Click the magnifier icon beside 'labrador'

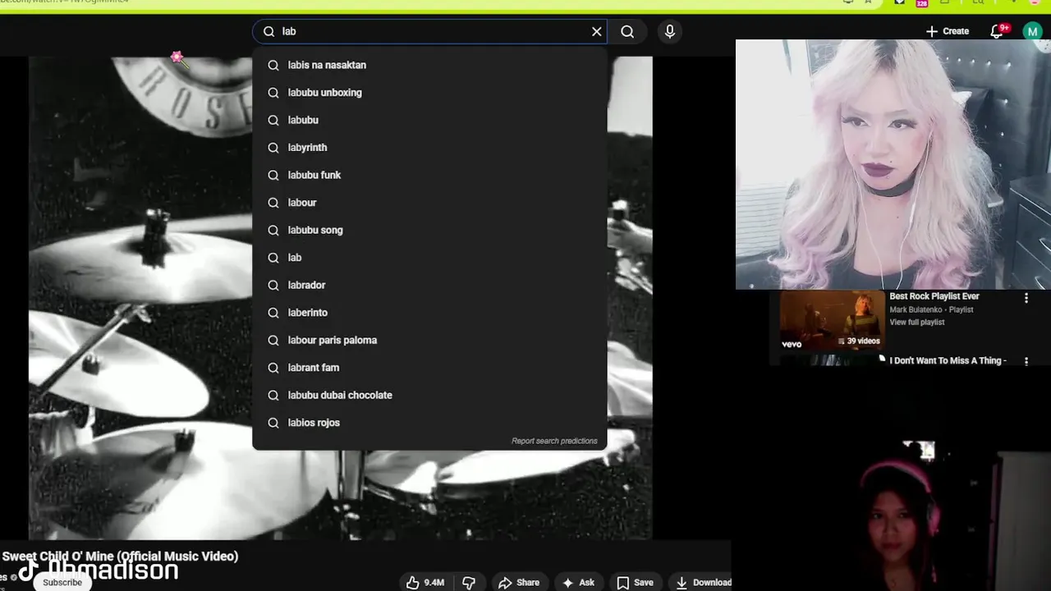click(273, 285)
